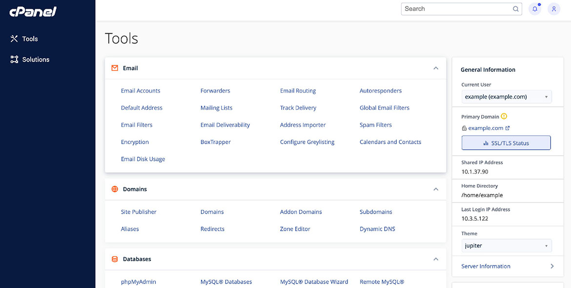Click the Domains globe section icon
This screenshot has width=571, height=288.
click(x=115, y=189)
